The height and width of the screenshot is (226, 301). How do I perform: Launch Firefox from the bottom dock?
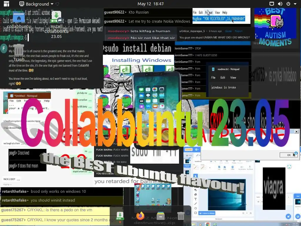click(140, 216)
